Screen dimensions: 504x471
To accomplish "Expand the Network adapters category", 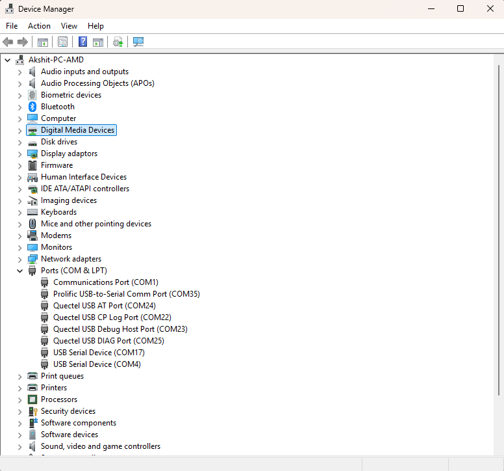I will (x=19, y=259).
